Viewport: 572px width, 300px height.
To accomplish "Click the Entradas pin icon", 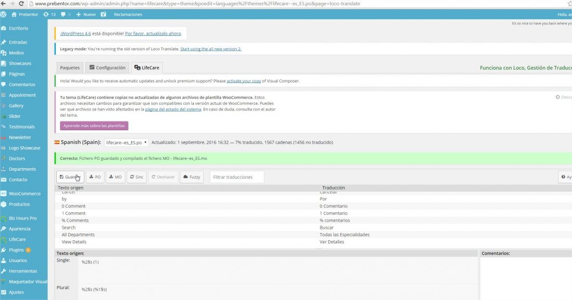I will coord(4,42).
